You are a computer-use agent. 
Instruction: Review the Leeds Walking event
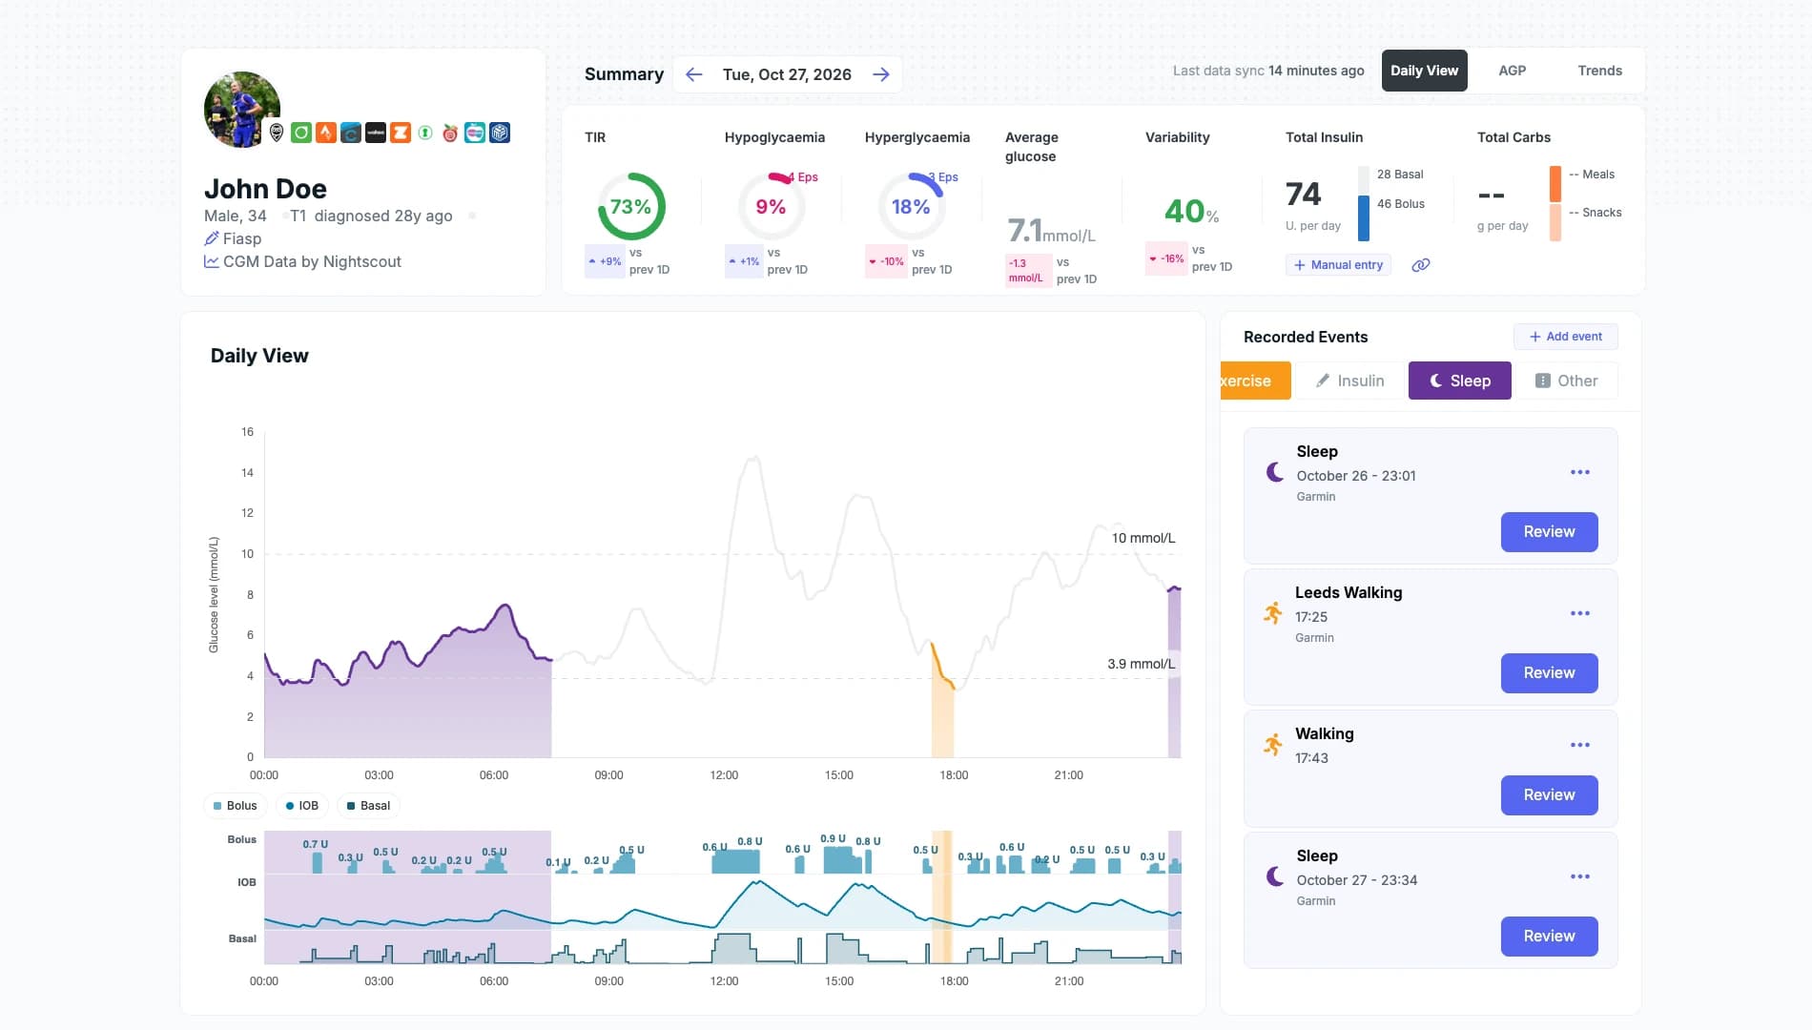click(1549, 673)
